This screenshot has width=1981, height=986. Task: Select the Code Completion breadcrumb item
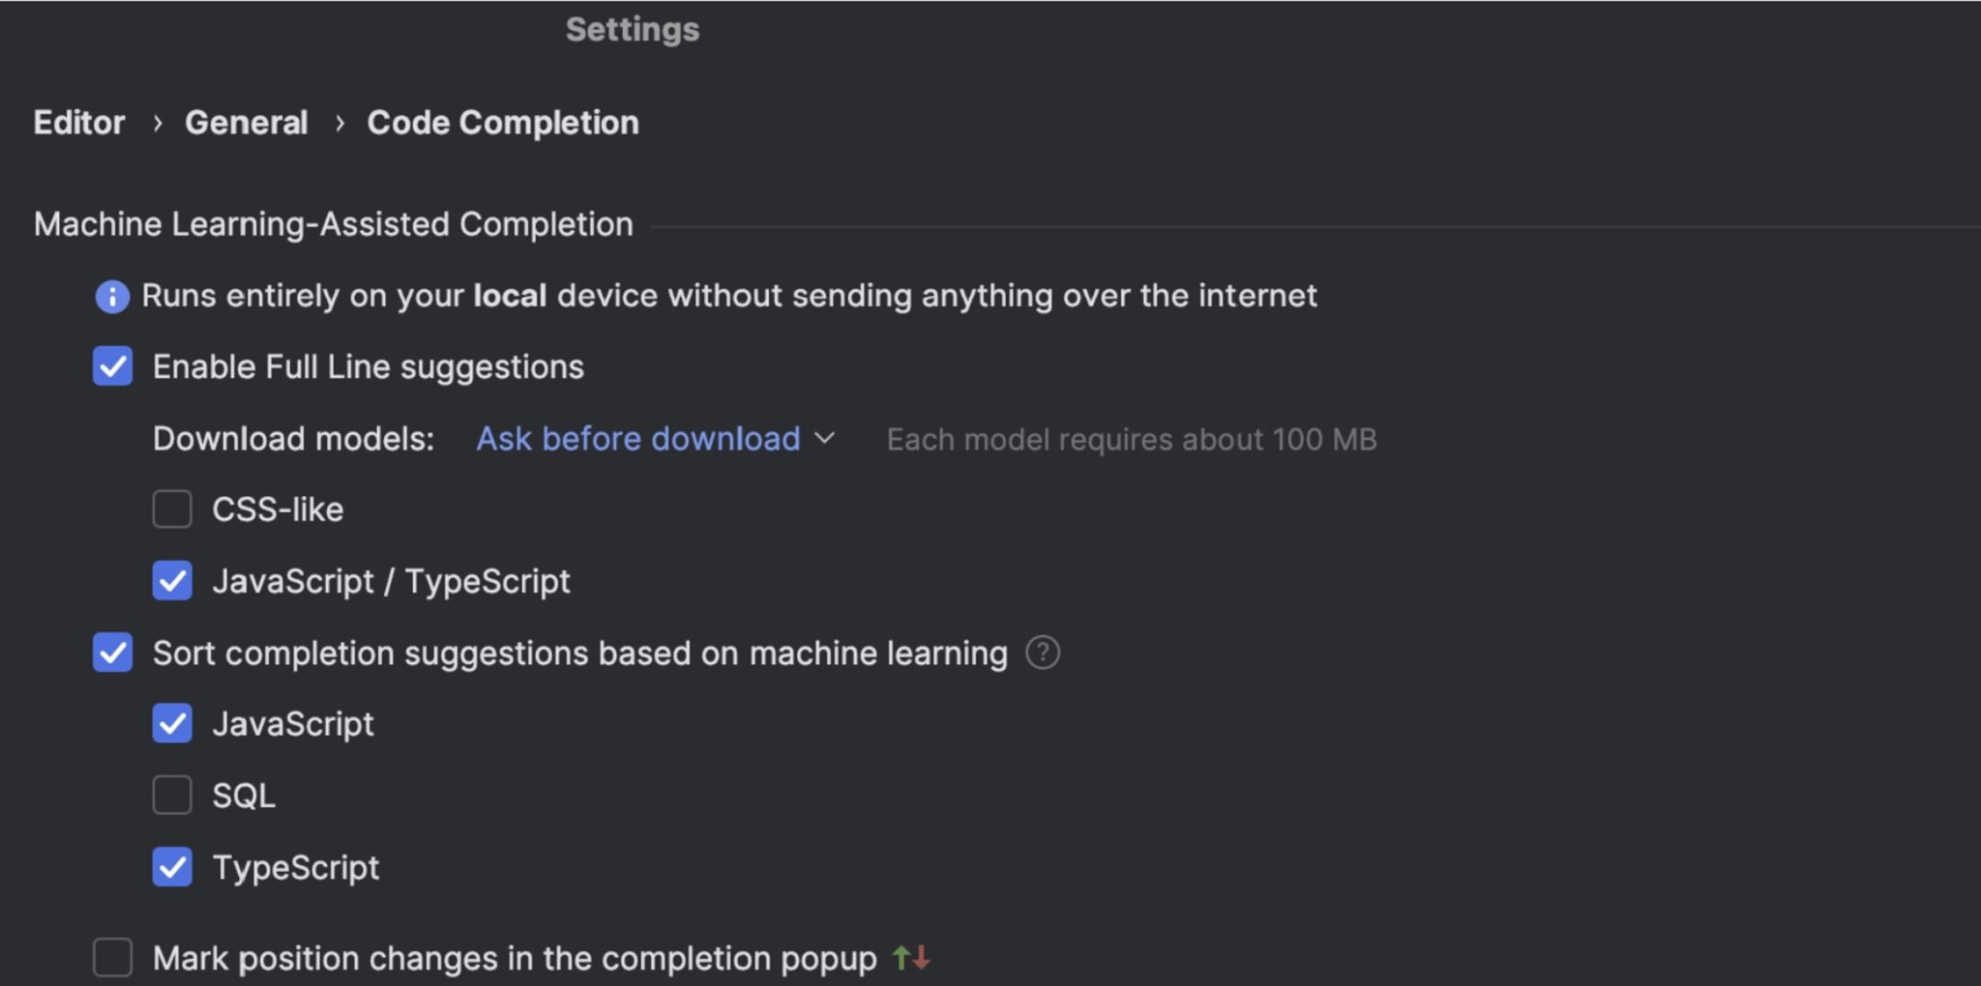(x=503, y=123)
